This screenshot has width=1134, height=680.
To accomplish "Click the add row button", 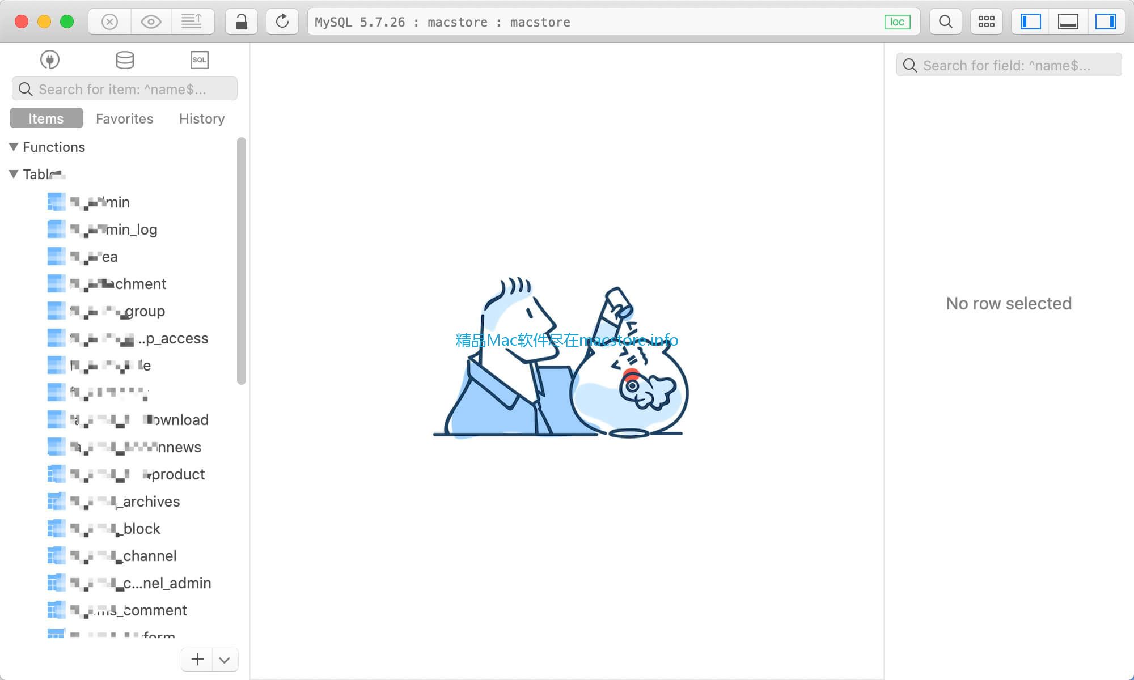I will 198,659.
